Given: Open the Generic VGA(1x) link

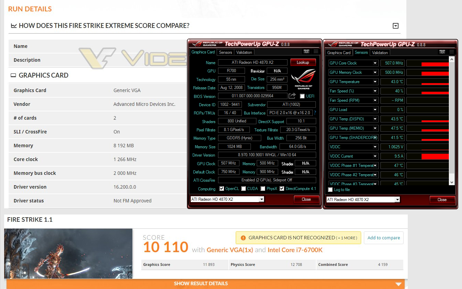Looking at the screenshot, I should (230, 250).
